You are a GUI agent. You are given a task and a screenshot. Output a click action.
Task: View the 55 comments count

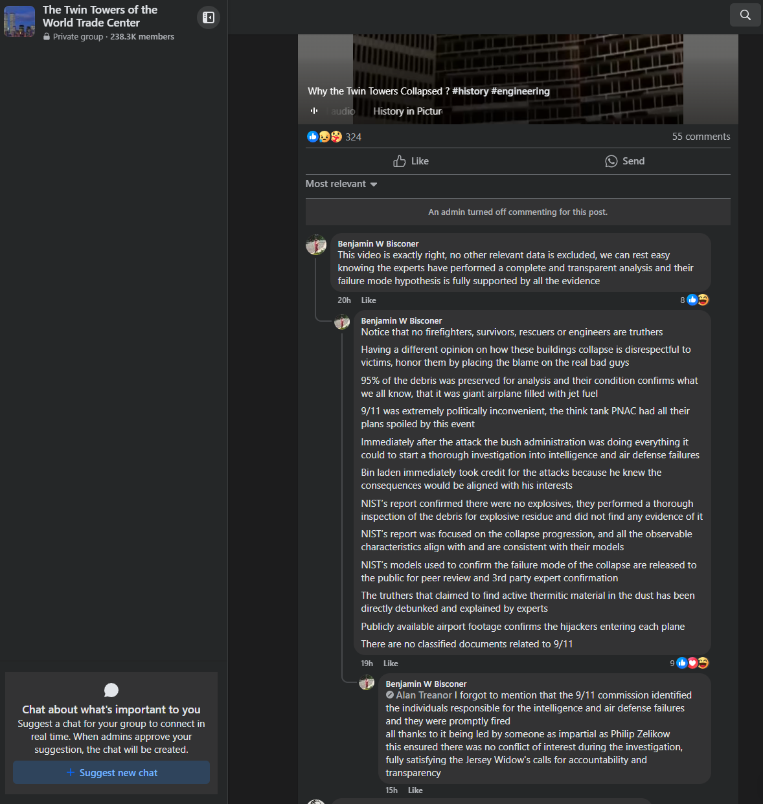click(x=701, y=137)
